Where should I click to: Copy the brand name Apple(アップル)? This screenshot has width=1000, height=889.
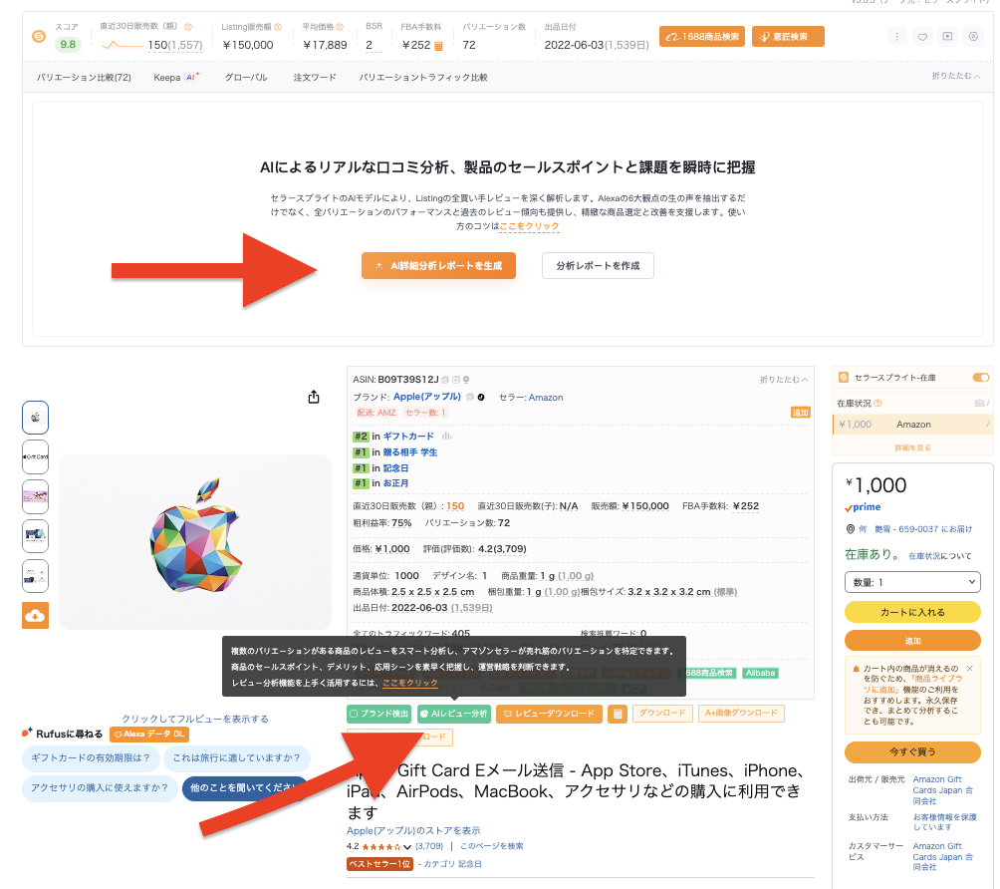click(470, 397)
